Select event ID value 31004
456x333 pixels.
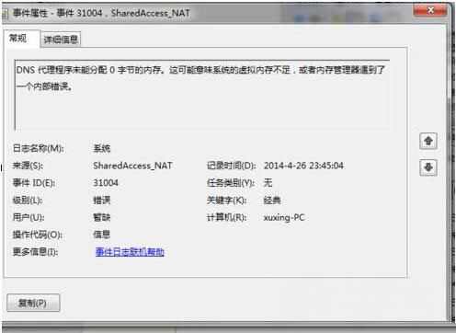(x=106, y=183)
